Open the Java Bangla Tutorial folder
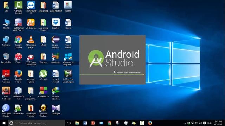Screen dimensions: 225x126 coord(31,108)
